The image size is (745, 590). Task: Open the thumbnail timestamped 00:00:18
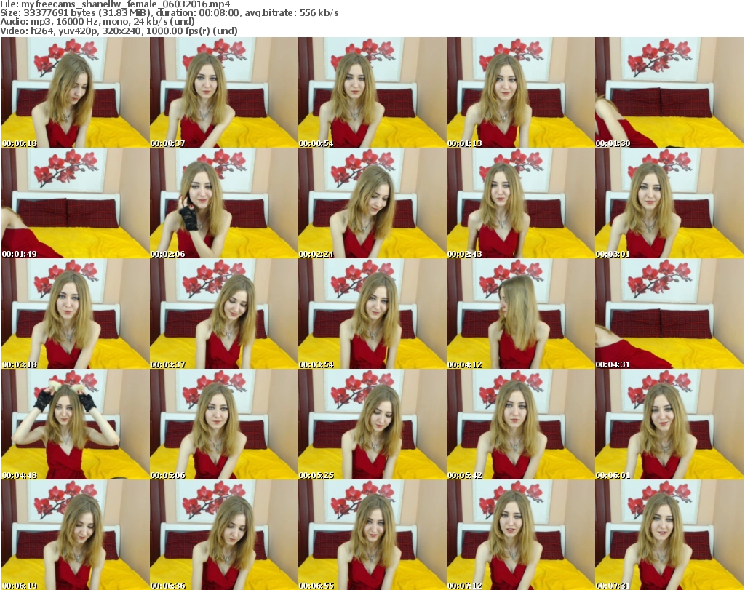[75, 92]
